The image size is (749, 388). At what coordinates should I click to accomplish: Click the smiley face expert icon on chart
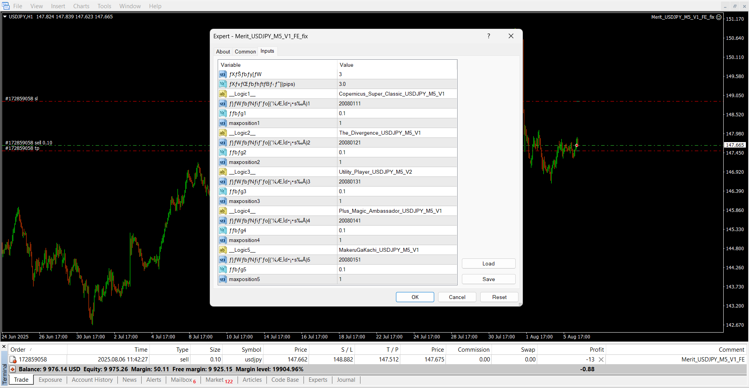719,17
